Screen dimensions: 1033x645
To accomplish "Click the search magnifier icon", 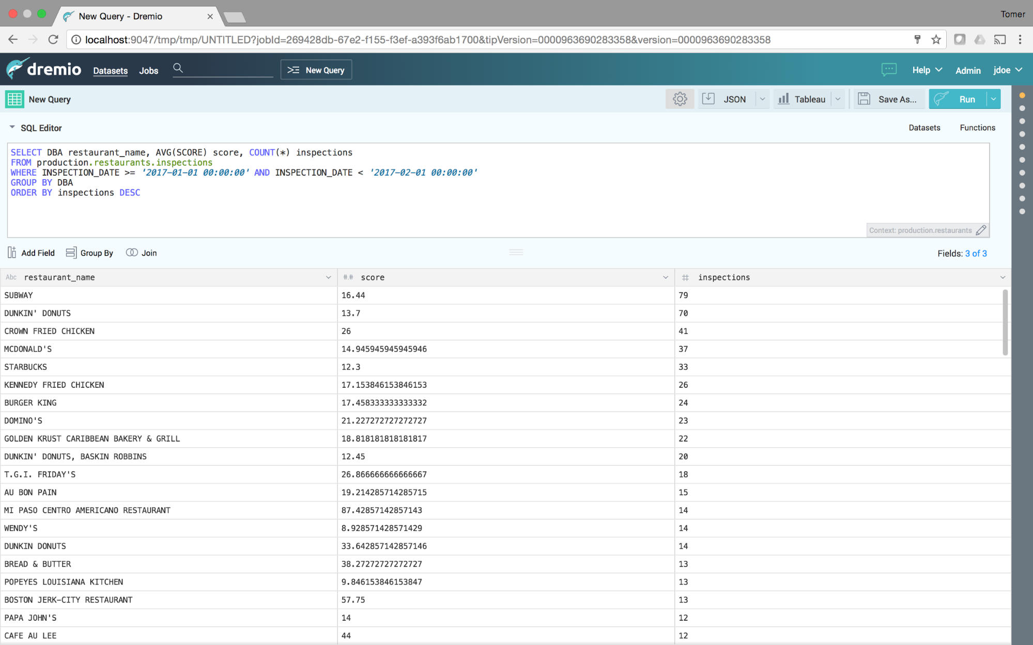I will 178,68.
